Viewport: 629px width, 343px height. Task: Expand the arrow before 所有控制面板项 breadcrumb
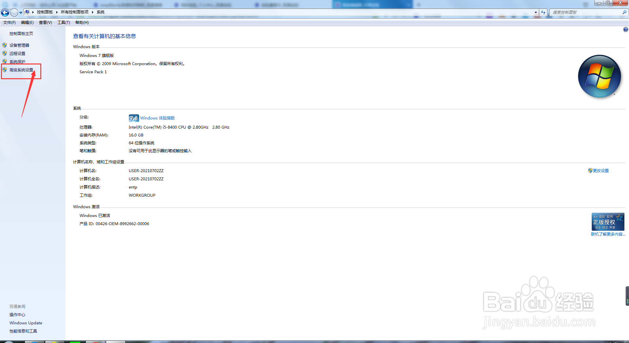[x=57, y=12]
